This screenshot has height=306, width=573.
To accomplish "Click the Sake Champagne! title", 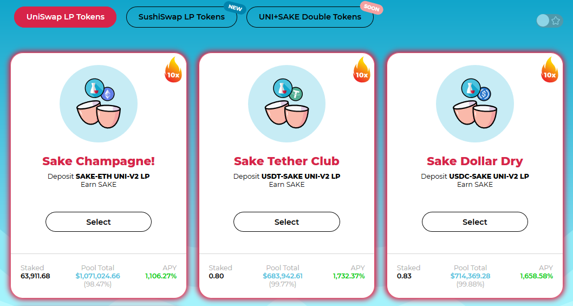I will tap(99, 161).
